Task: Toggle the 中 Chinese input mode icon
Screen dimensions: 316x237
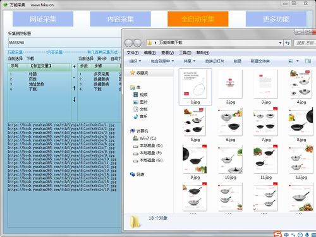Action: click(x=286, y=234)
